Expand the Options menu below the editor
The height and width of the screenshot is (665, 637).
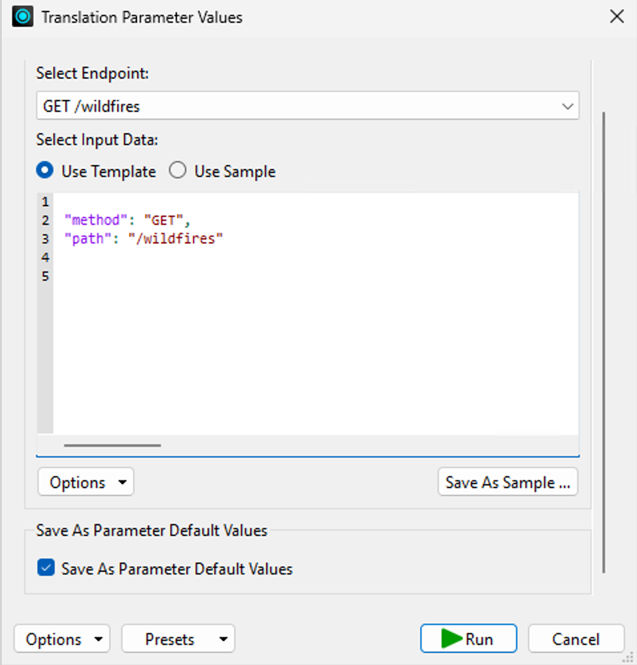tap(86, 482)
